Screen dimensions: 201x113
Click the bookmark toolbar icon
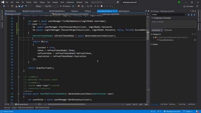tap(101, 6)
